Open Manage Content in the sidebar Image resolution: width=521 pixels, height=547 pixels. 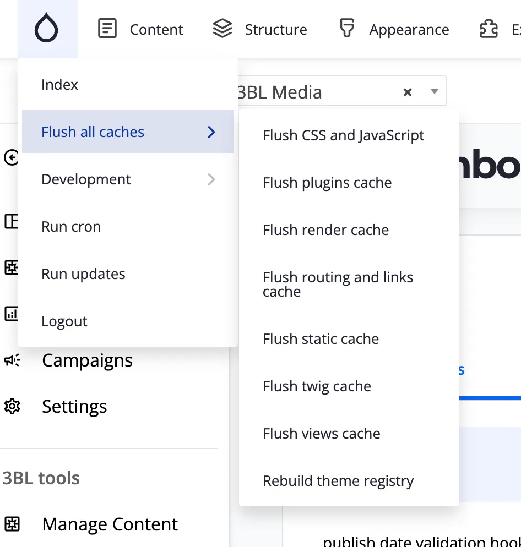pyautogui.click(x=110, y=524)
